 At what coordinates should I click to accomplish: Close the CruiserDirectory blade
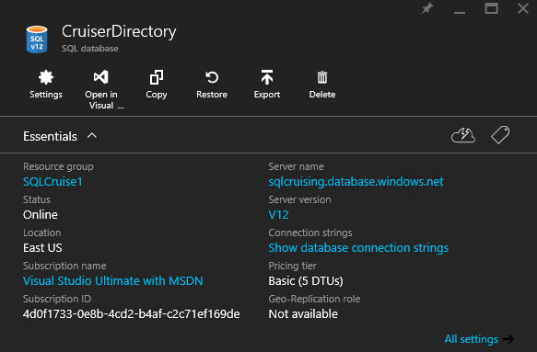point(523,8)
